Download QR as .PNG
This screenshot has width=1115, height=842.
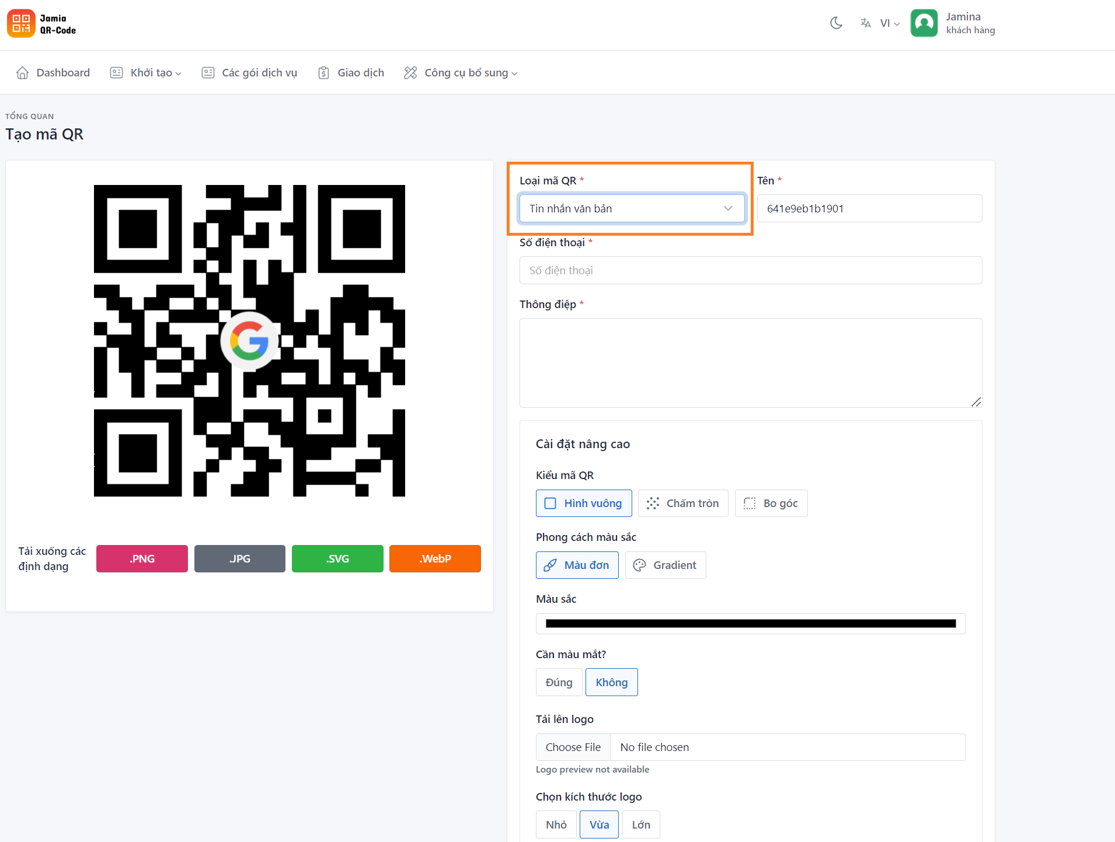point(142,558)
